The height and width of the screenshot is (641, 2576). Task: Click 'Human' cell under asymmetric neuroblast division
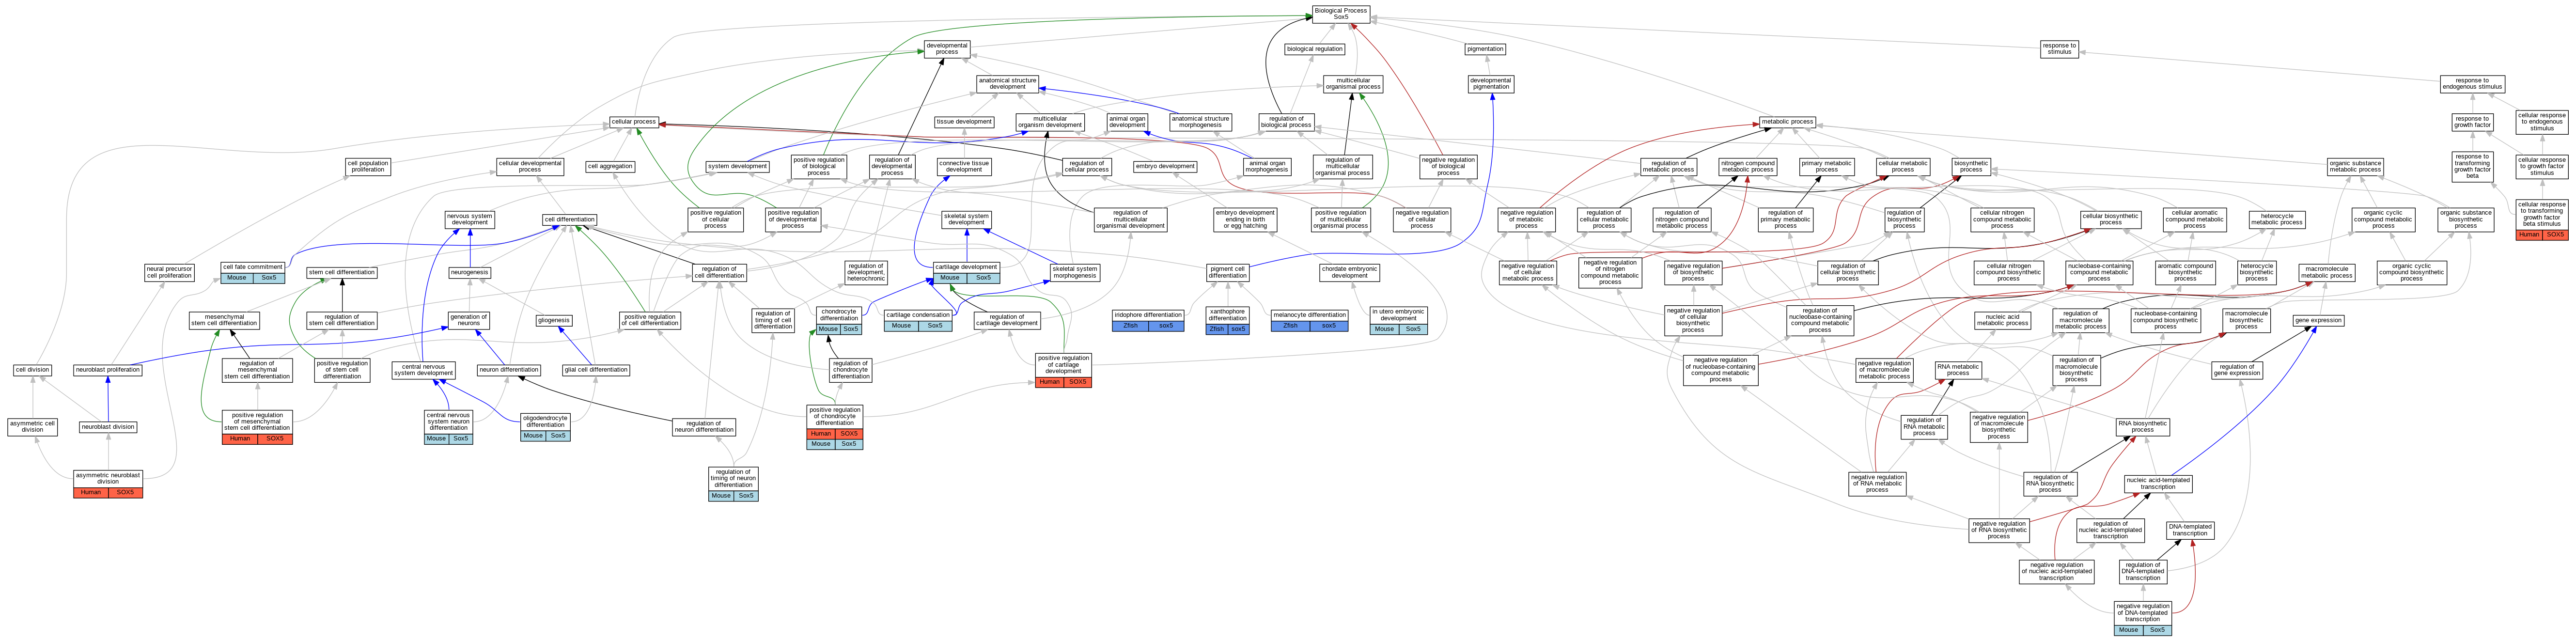(x=91, y=492)
